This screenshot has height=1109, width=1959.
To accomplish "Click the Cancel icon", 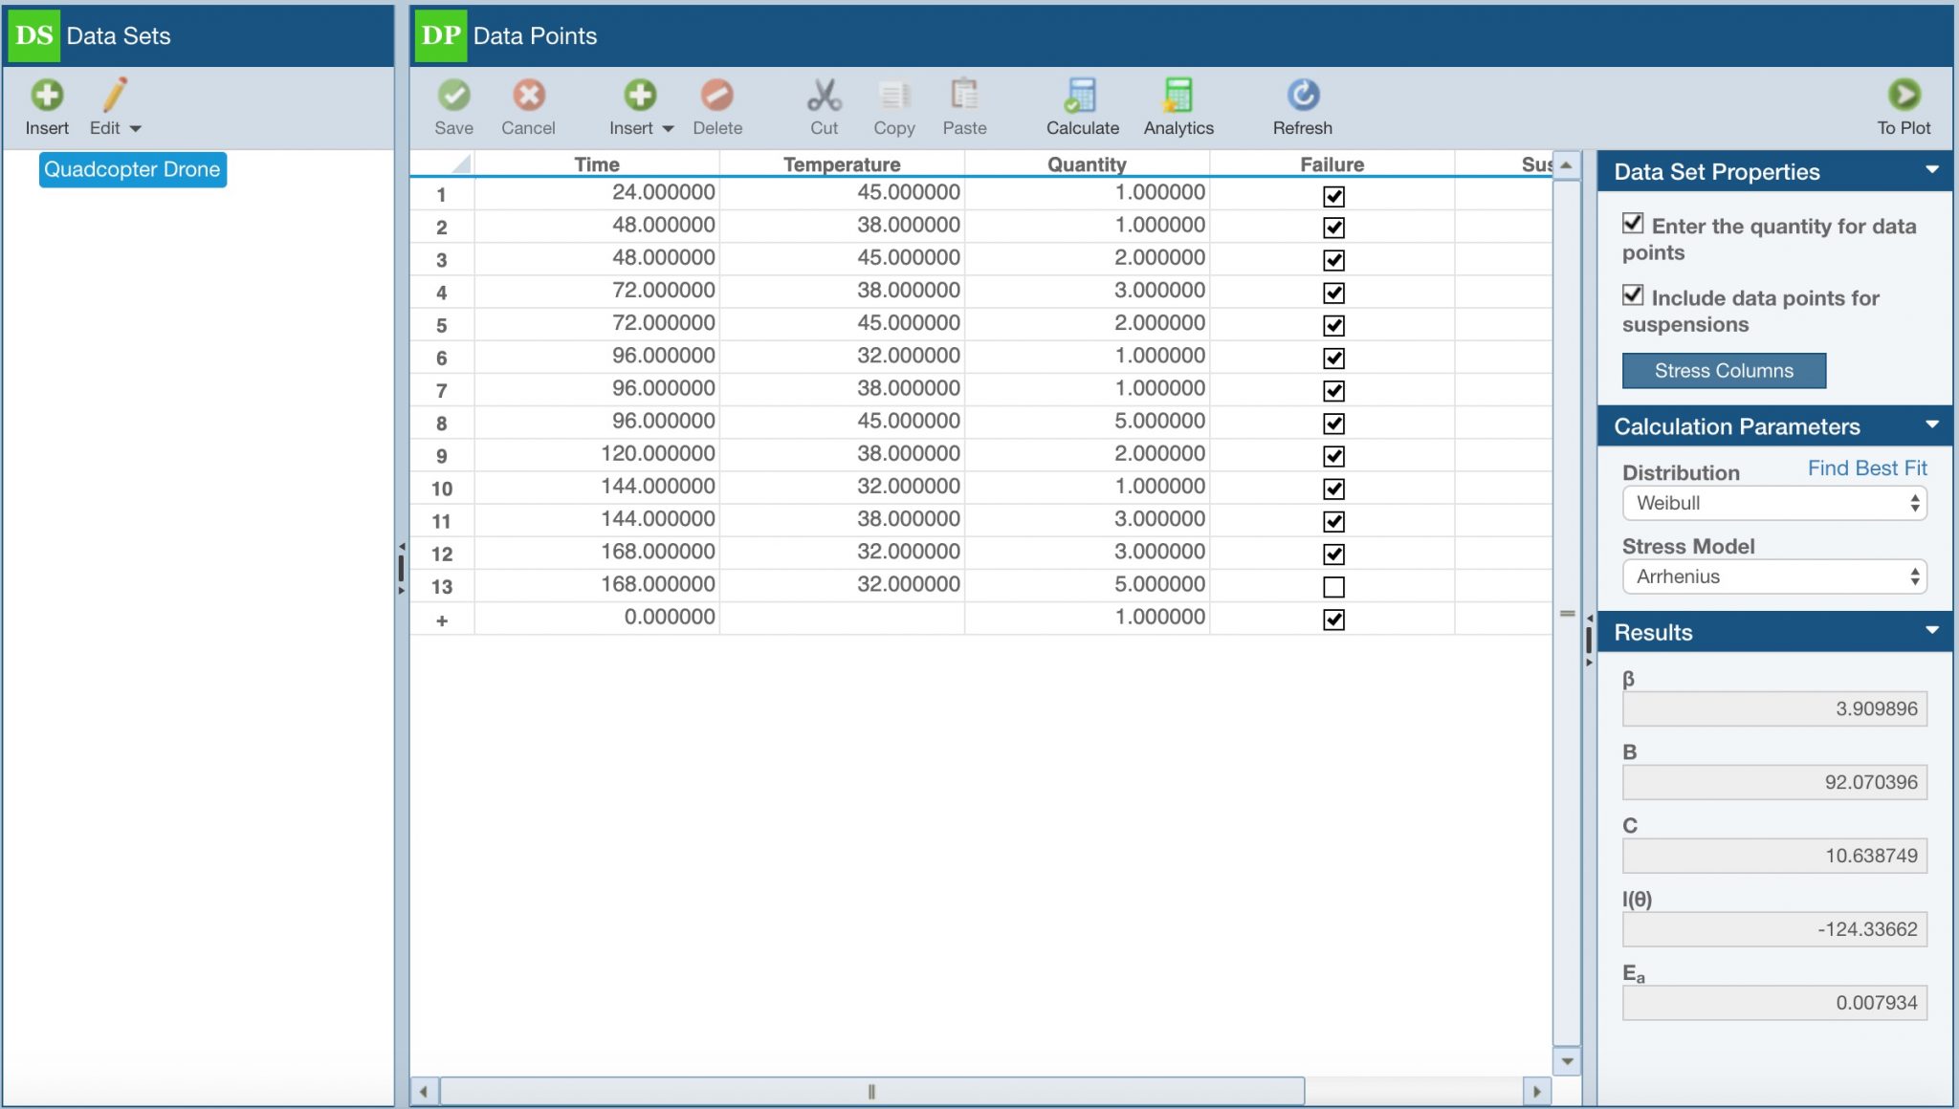I will point(529,96).
